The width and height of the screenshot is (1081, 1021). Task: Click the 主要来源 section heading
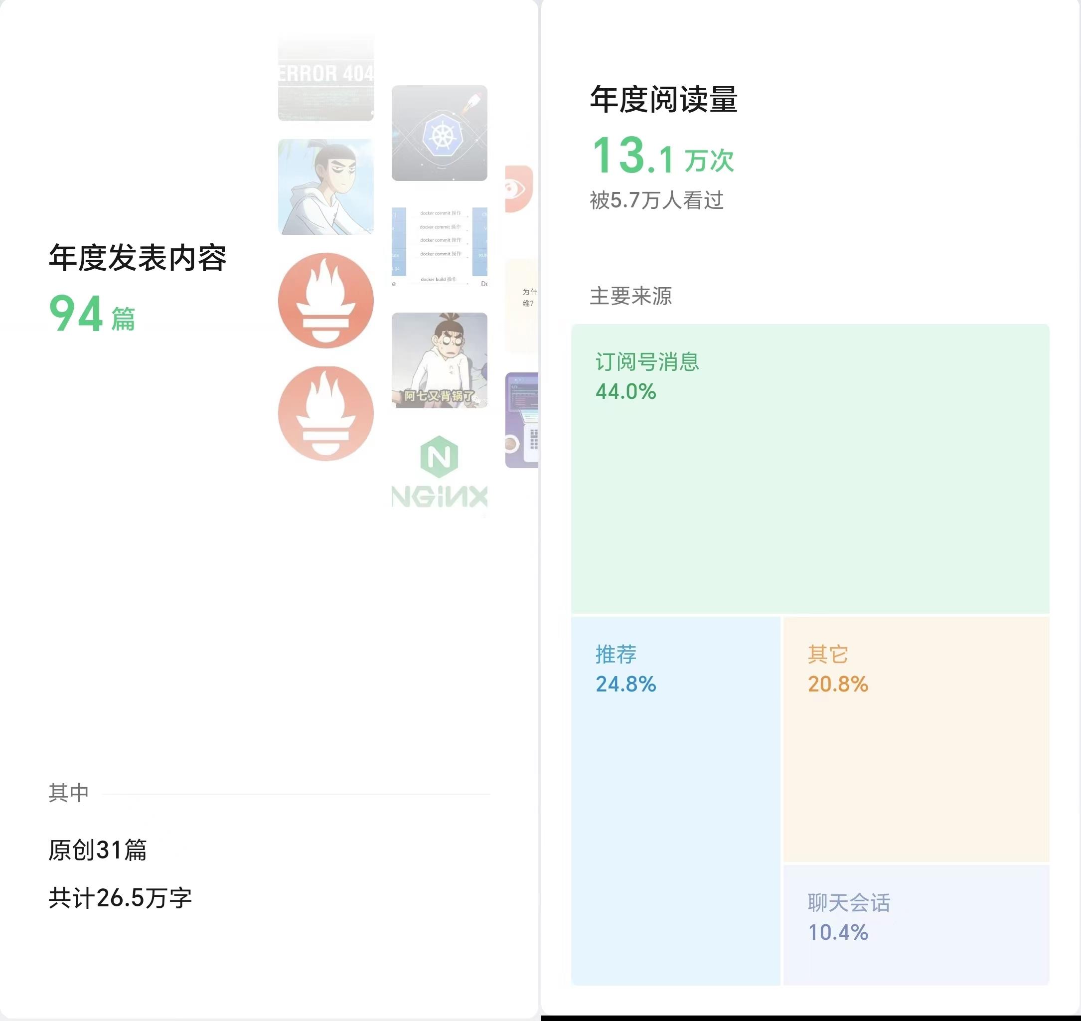[630, 296]
